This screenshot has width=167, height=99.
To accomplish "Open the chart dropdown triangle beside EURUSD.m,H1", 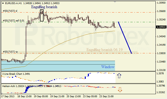I will [x=3, y=3].
